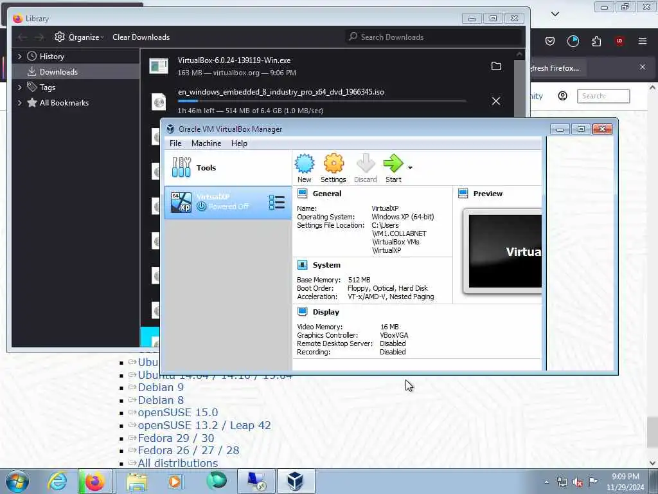
Task: Click the ISO download progress bar
Action: (x=322, y=101)
